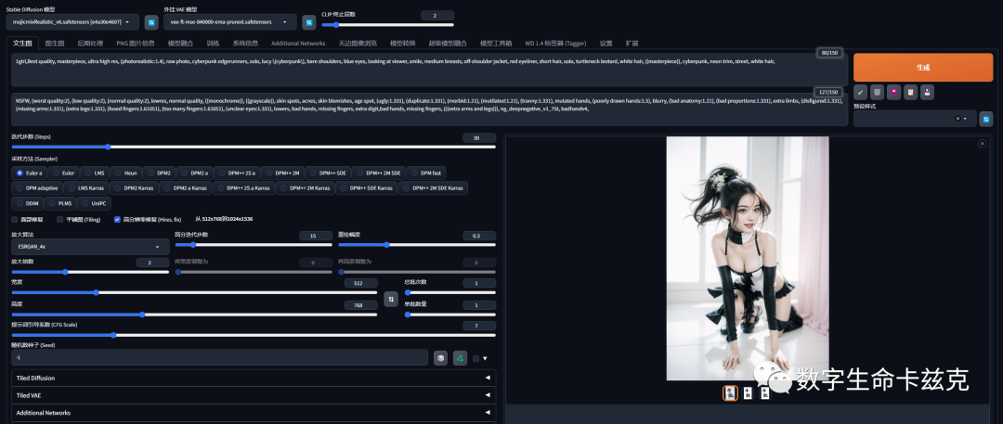Click the height value field showing 768
The height and width of the screenshot is (424, 1003).
(x=360, y=305)
